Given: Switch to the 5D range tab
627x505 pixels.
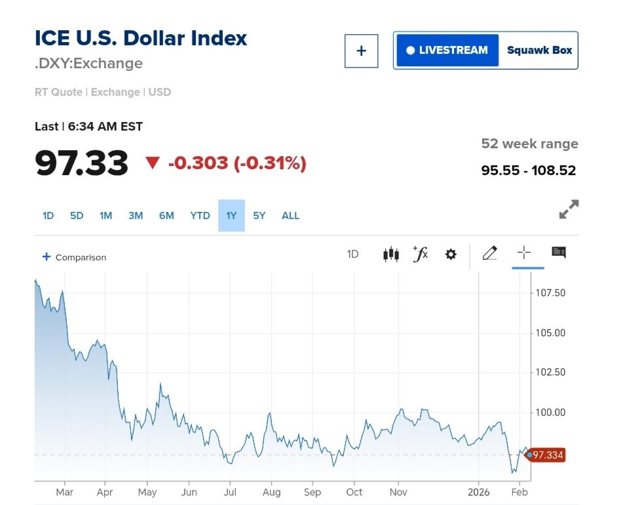Looking at the screenshot, I should (77, 216).
